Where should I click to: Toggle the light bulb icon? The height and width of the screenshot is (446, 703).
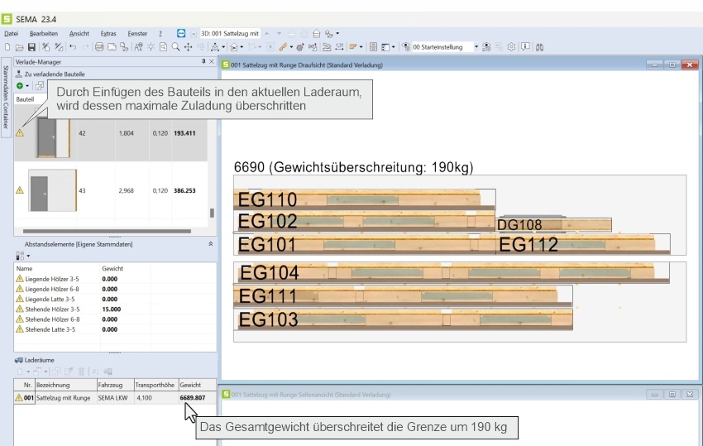coord(151,46)
